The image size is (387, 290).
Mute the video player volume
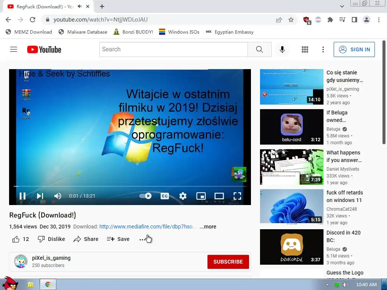click(58, 196)
